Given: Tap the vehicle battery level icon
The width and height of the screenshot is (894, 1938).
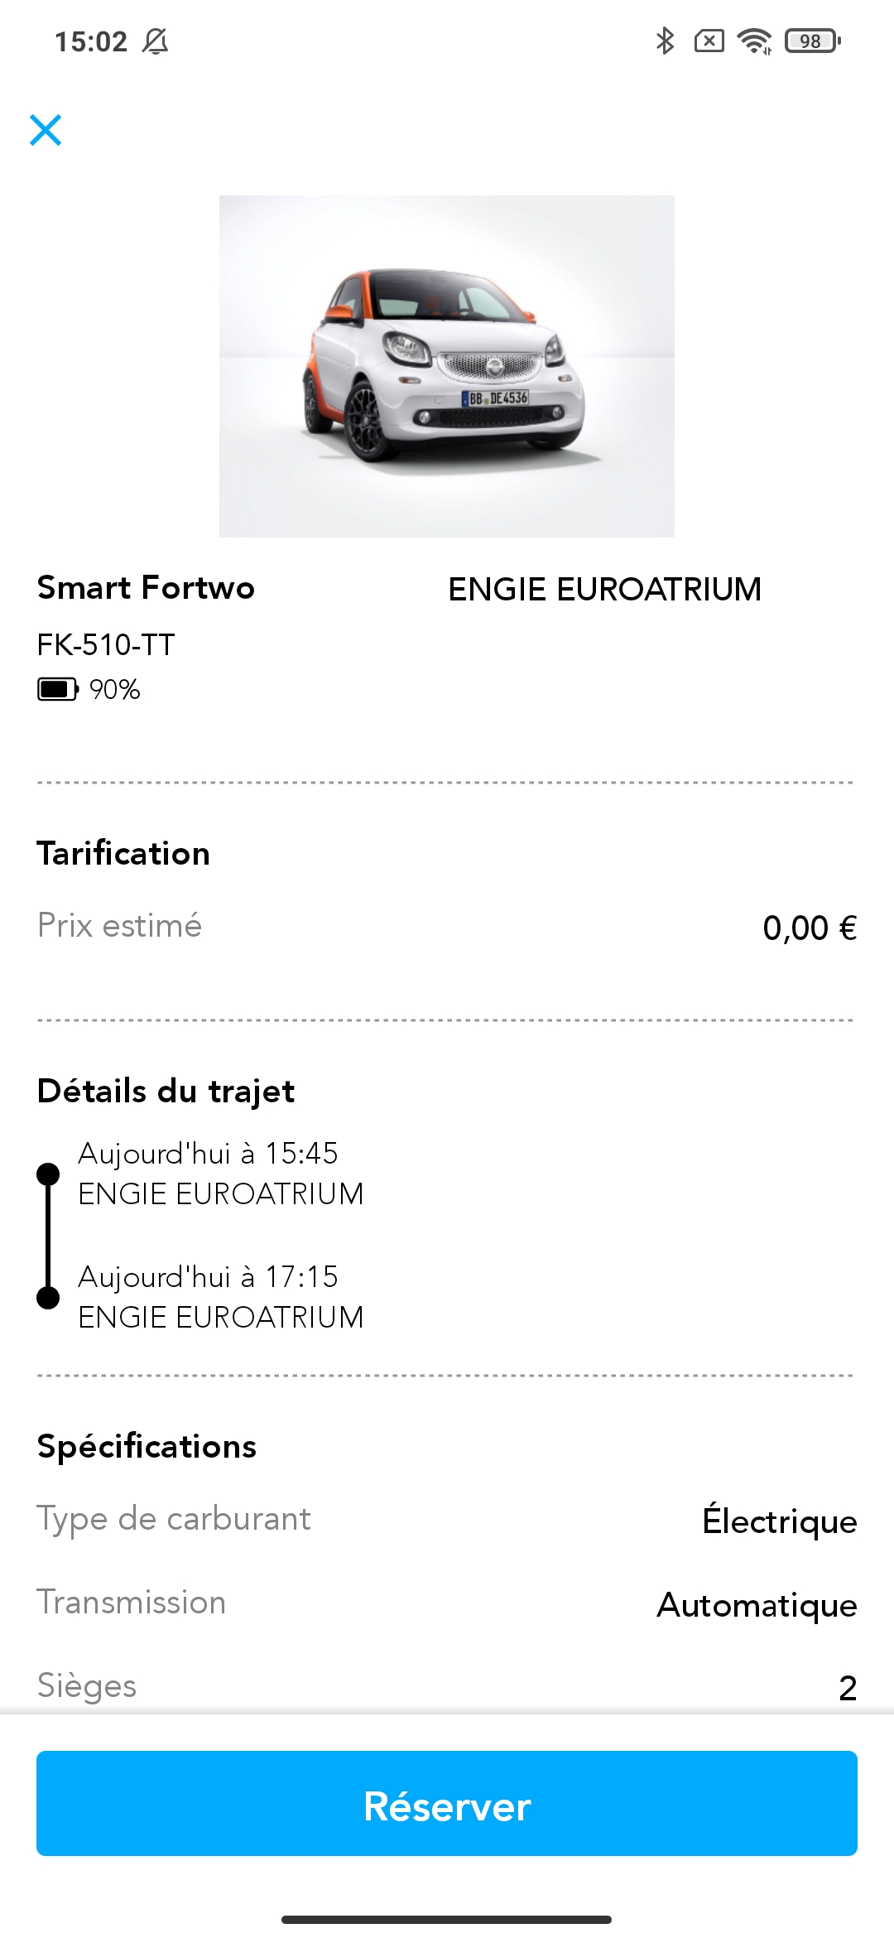Looking at the screenshot, I should 58,689.
